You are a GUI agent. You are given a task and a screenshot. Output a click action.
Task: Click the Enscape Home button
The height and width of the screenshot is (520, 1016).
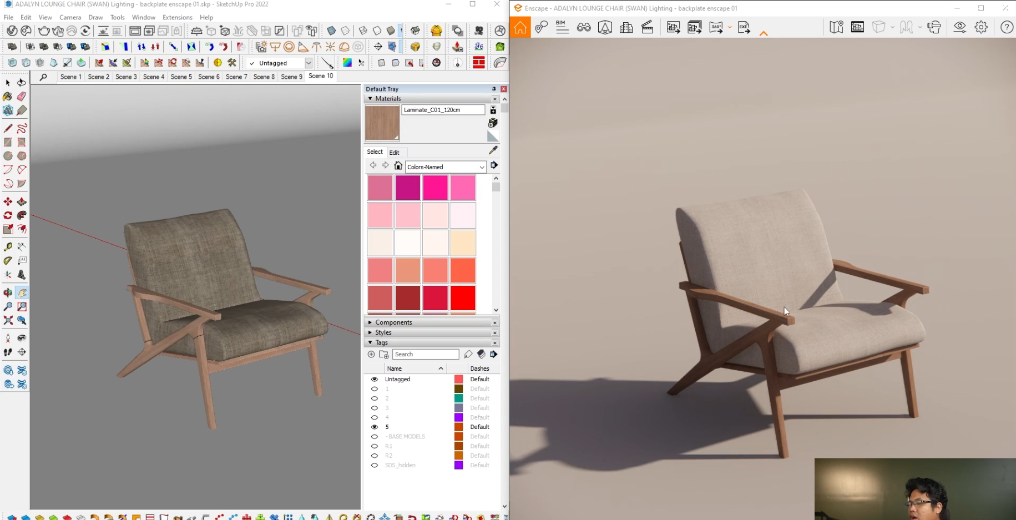coord(520,27)
